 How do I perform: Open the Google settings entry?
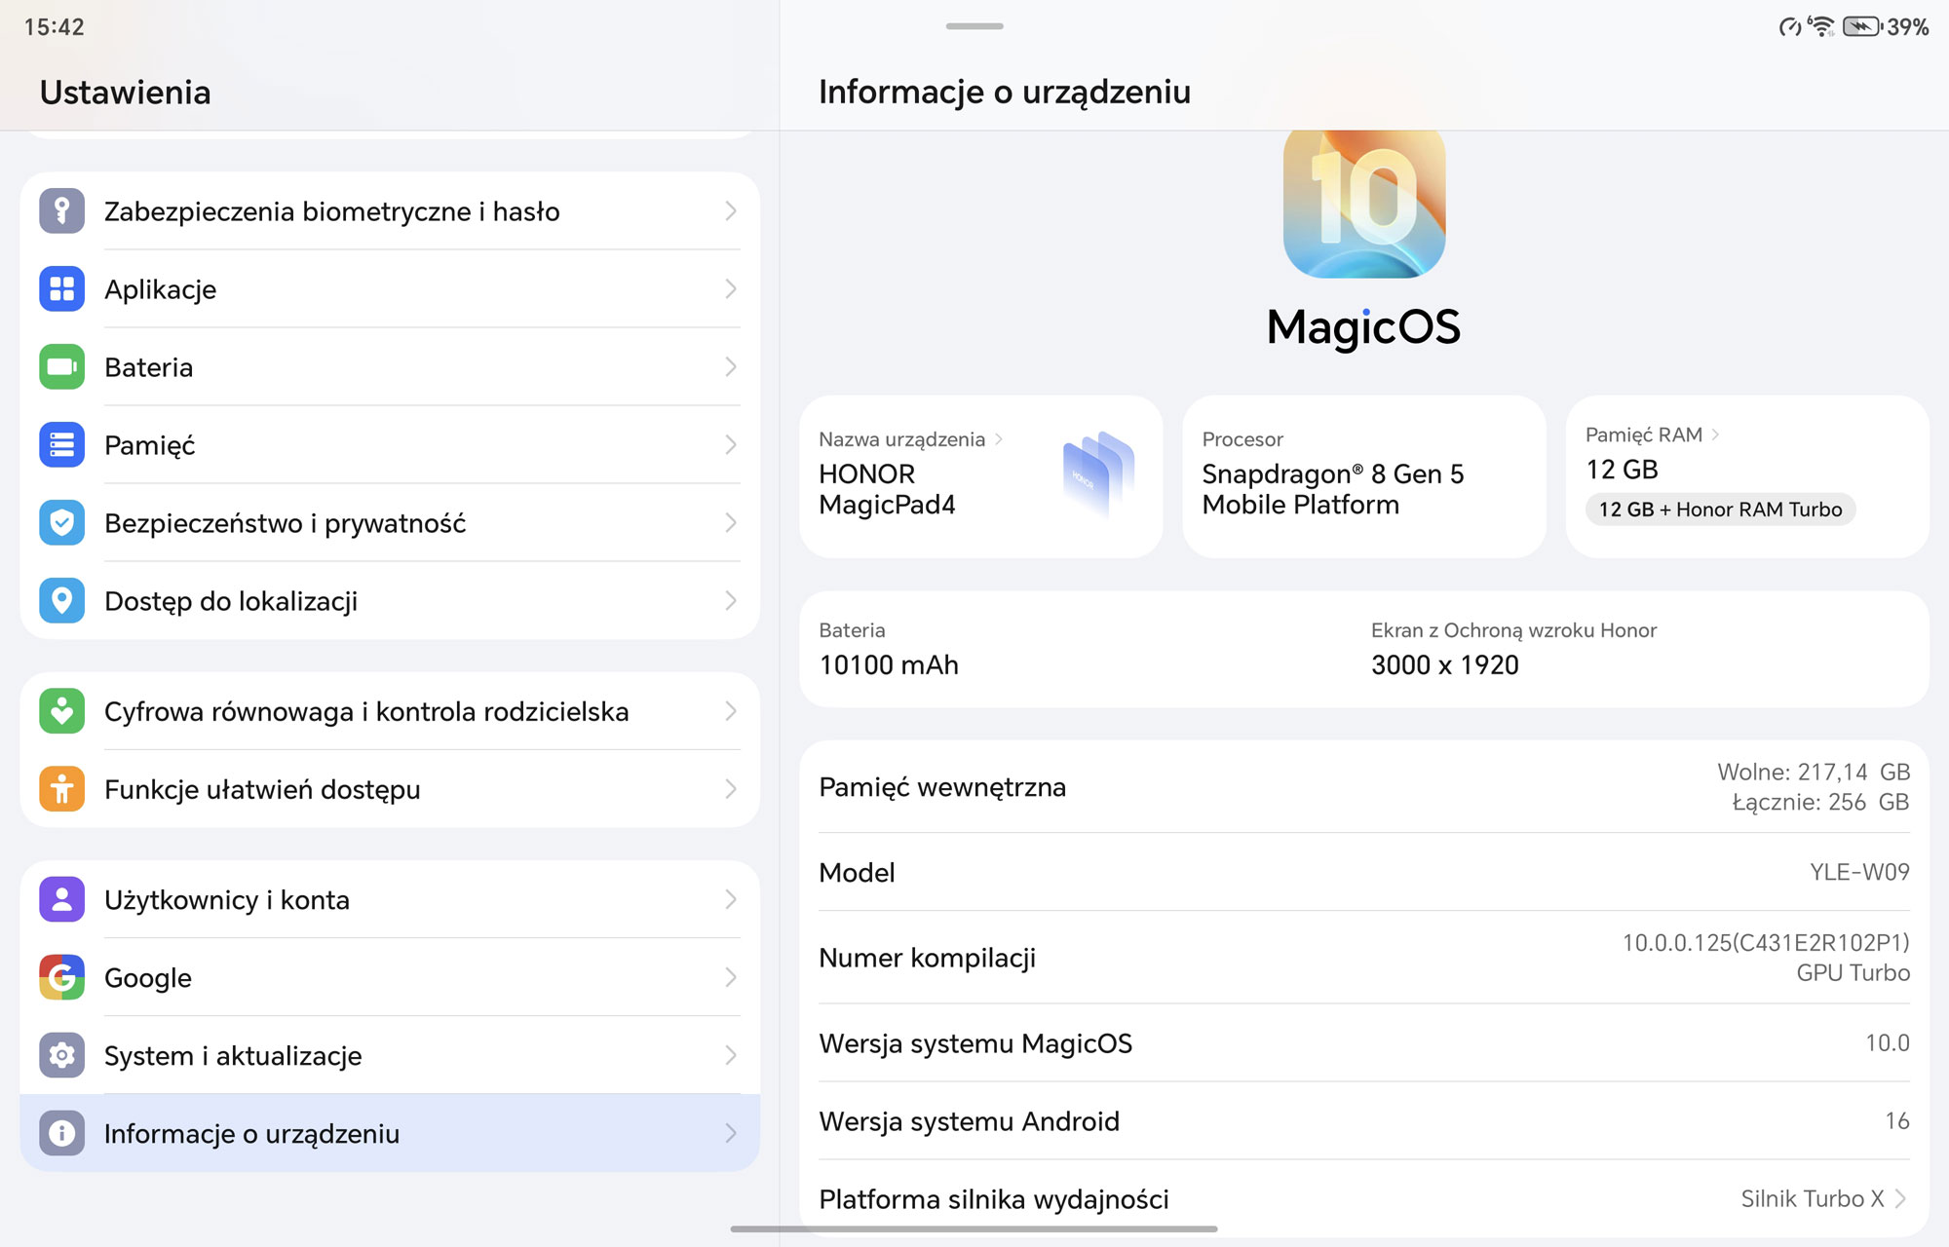click(390, 977)
